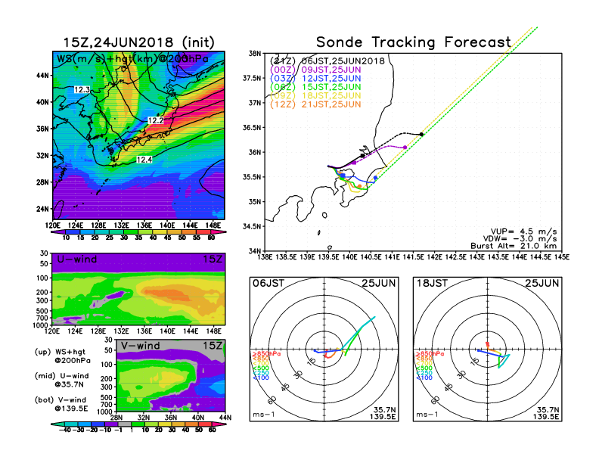The image size is (599, 463).
Task: Click the '15Z' label in the V-wind panel
Action: click(213, 346)
